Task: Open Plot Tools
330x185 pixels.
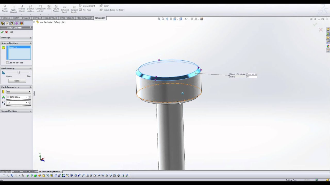Action: click(85, 10)
